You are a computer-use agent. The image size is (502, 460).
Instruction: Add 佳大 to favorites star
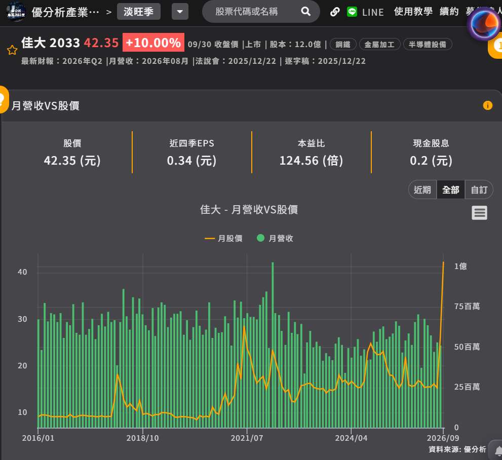click(12, 50)
